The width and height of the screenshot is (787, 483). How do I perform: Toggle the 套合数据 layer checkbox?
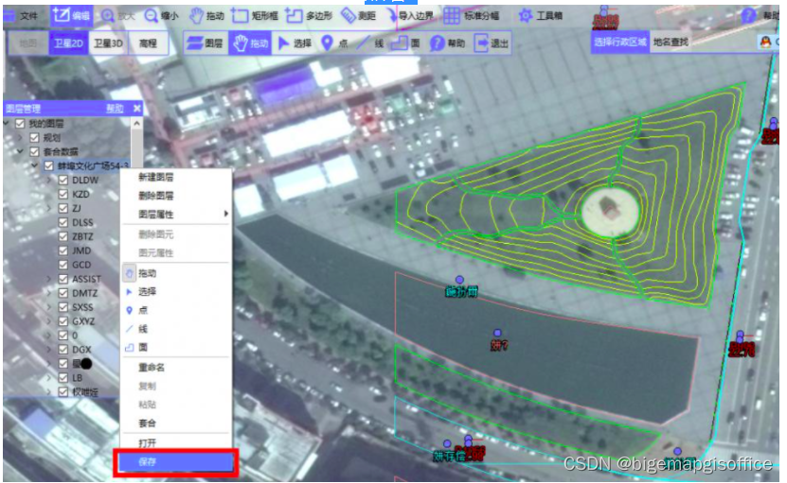point(34,151)
